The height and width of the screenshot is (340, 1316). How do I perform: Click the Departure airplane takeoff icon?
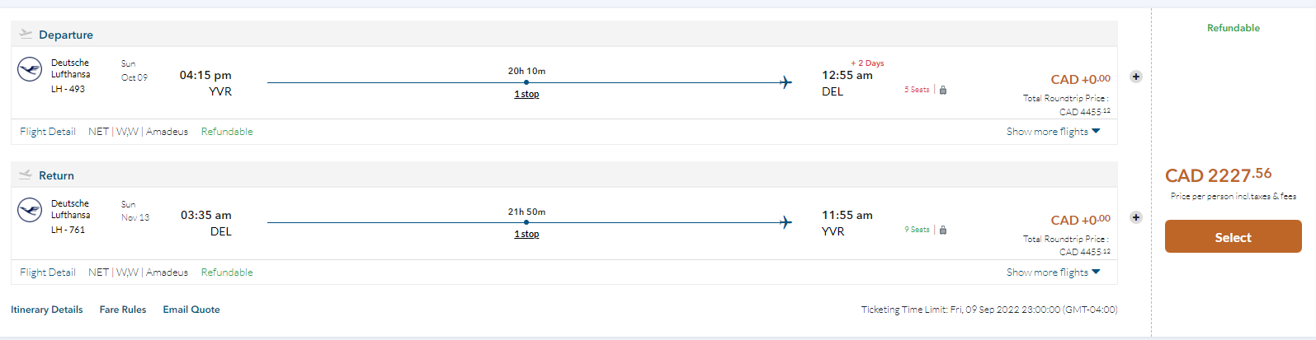point(26,34)
